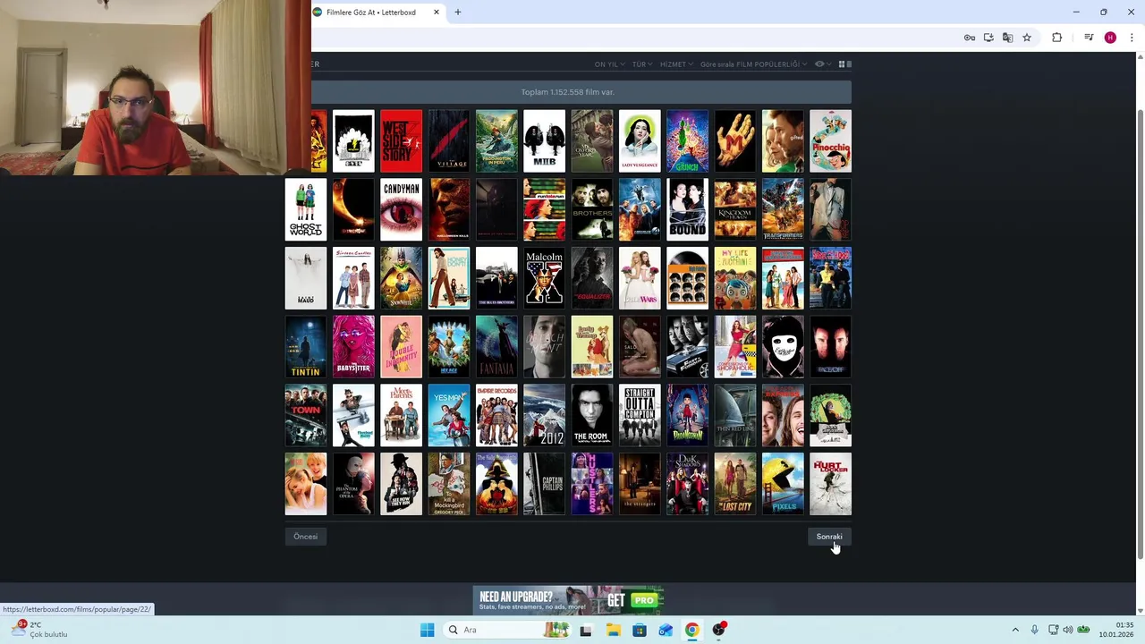This screenshot has height=644, width=1145.
Task: Open the Chrome profile avatar H
Action: [1110, 38]
